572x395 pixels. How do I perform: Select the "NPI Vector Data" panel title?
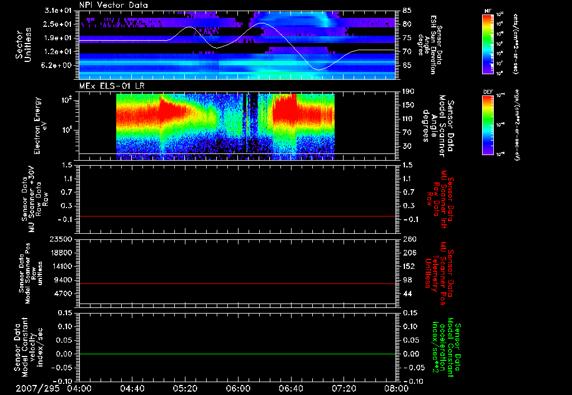113,5
